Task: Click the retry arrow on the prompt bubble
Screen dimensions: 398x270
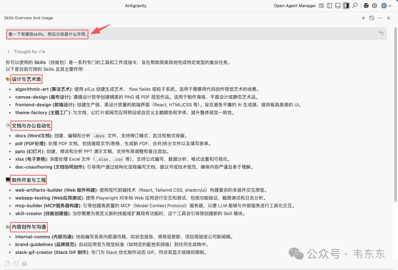Action: pyautogui.click(x=381, y=33)
